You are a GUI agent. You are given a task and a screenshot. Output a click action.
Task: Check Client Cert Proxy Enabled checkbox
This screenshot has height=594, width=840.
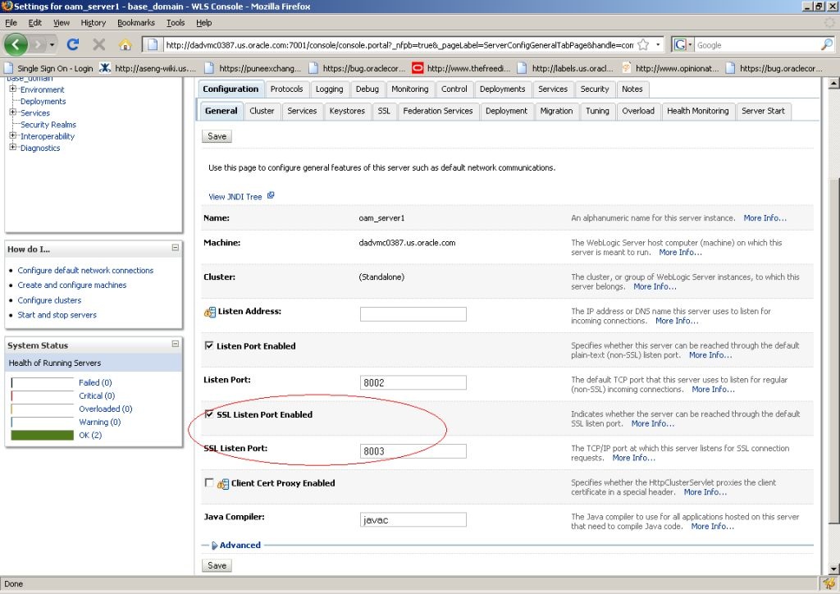click(x=209, y=482)
